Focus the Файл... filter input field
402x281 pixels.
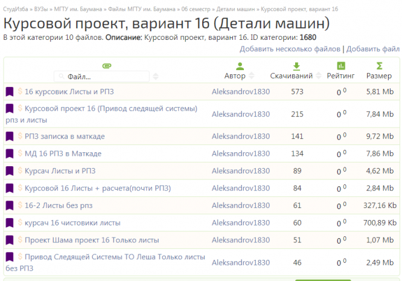[101, 77]
